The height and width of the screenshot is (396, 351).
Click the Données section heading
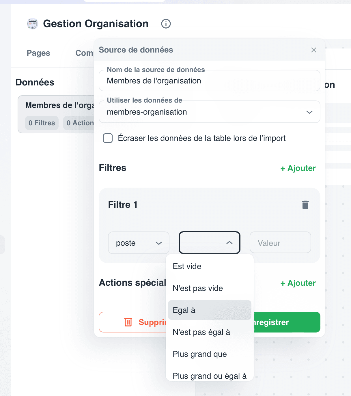[35, 82]
